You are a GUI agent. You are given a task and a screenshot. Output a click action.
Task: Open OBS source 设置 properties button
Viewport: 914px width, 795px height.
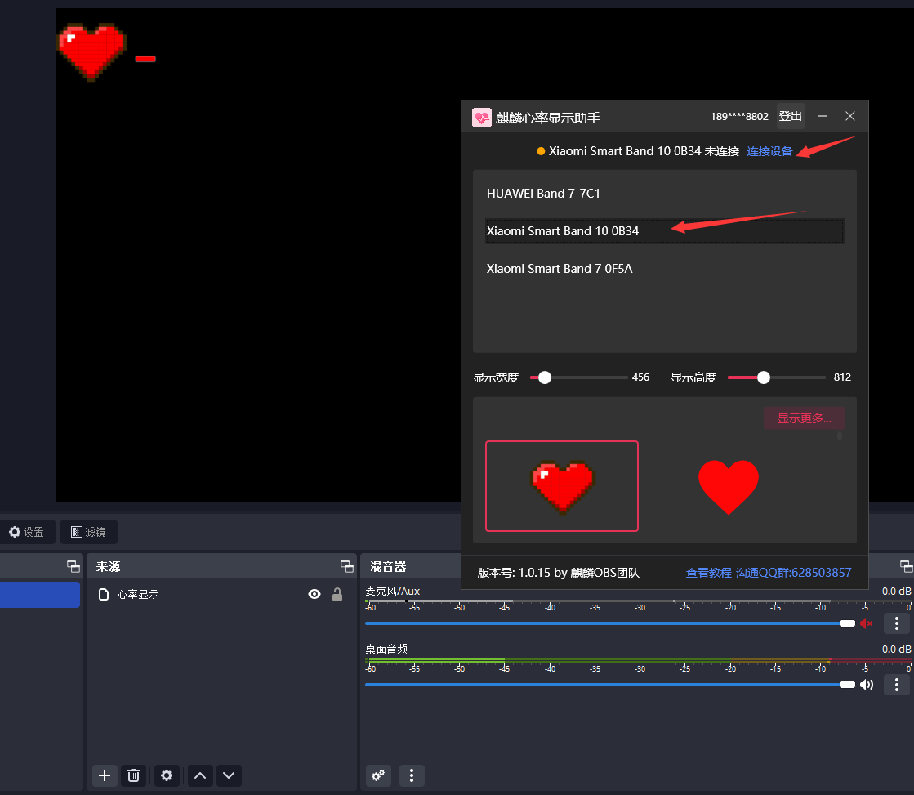(x=27, y=532)
